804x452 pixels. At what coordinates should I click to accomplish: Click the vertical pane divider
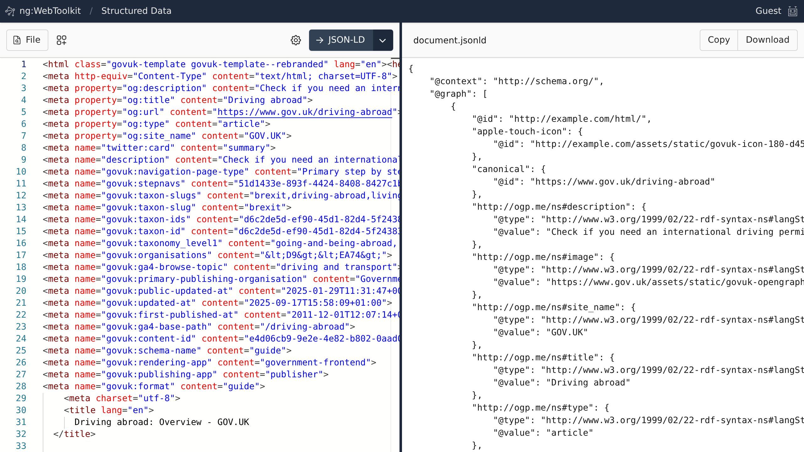click(x=400, y=239)
